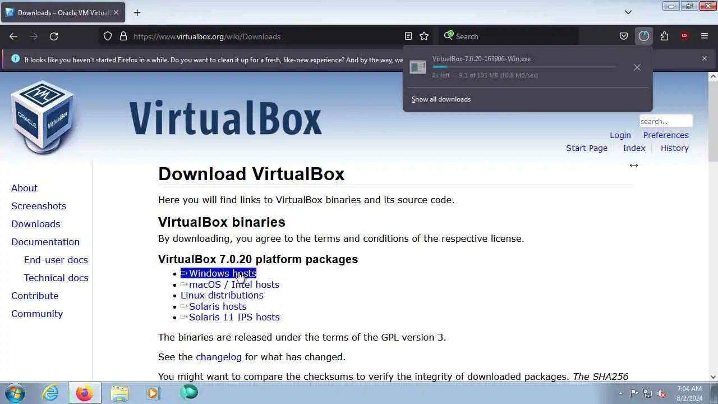The width and height of the screenshot is (718, 404).
Task: Open Windows Media Player taskbar icon
Action: point(153,393)
